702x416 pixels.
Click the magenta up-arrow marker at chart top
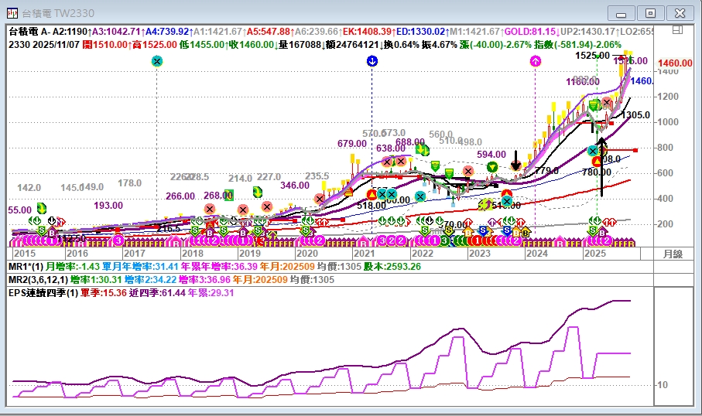coord(536,61)
